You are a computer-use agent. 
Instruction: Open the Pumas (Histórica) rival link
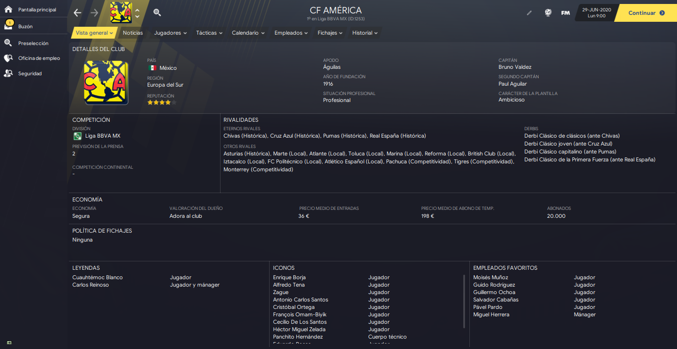pos(345,136)
